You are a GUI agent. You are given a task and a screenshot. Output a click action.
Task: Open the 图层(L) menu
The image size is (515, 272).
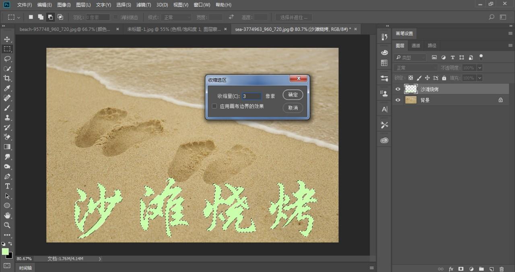[x=83, y=5]
